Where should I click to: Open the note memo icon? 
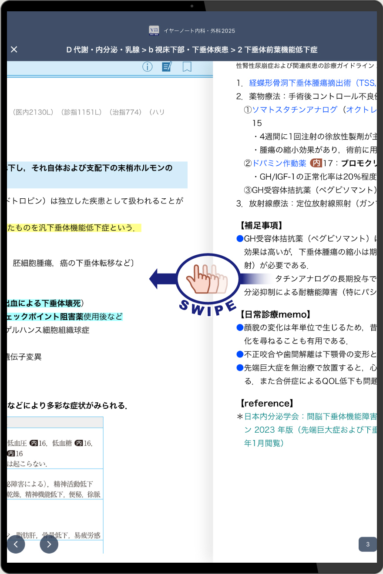167,67
